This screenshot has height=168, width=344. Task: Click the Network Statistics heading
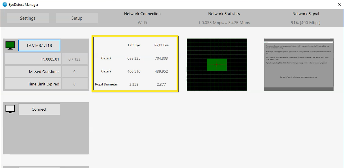[224, 14]
